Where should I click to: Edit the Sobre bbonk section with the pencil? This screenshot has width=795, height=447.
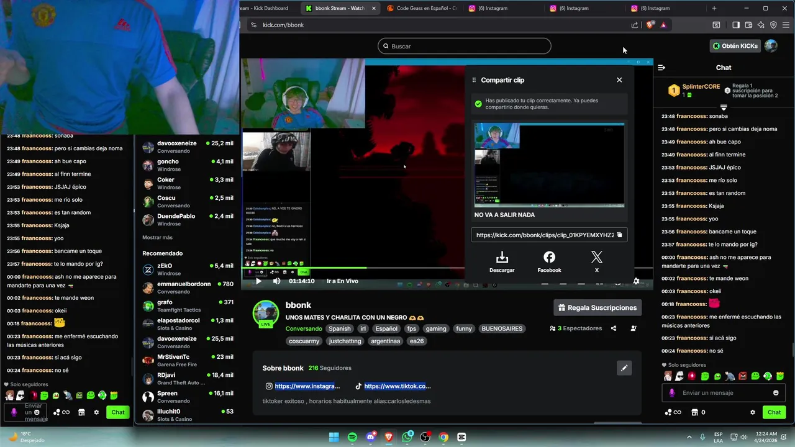(624, 368)
